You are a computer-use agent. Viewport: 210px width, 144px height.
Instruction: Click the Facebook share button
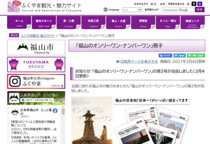(165, 55)
